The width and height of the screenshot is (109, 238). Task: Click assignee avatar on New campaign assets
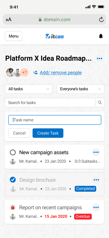(x=13, y=161)
